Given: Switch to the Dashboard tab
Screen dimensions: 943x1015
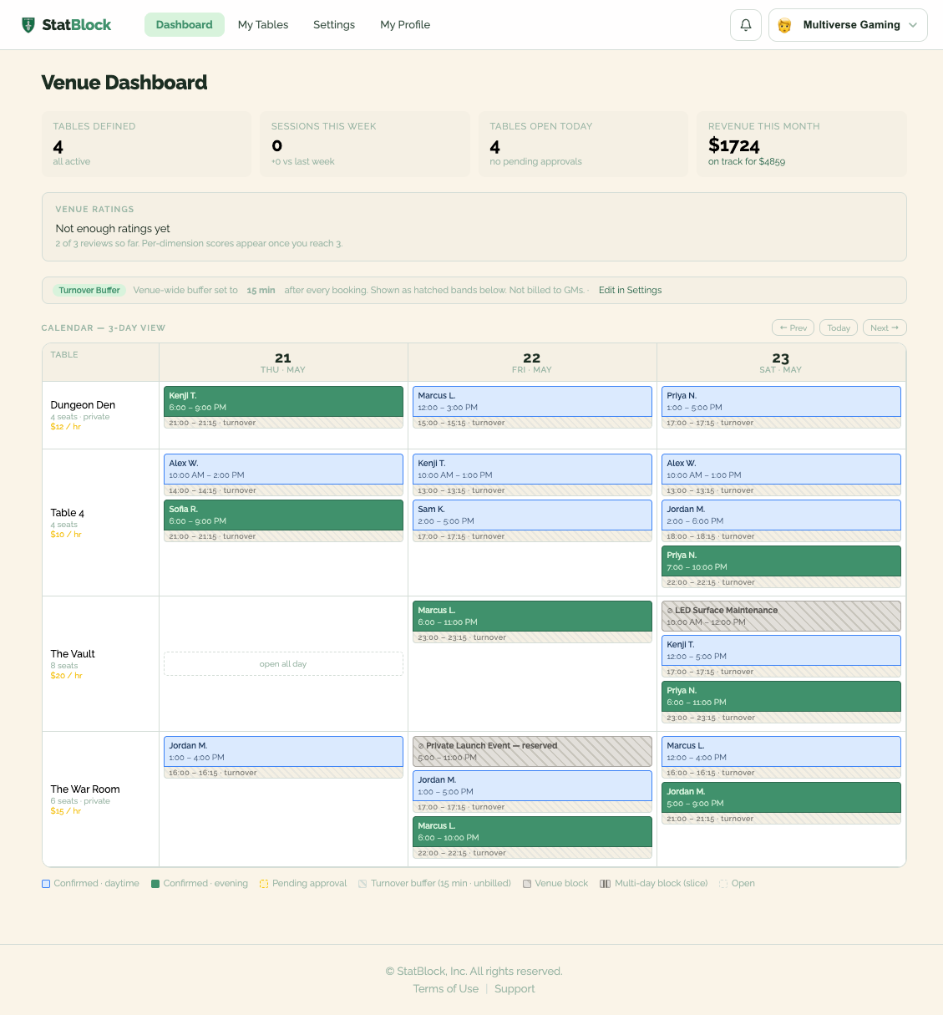Looking at the screenshot, I should coord(185,25).
